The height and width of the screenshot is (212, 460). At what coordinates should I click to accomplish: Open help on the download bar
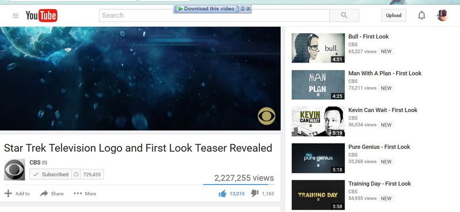[x=243, y=9]
